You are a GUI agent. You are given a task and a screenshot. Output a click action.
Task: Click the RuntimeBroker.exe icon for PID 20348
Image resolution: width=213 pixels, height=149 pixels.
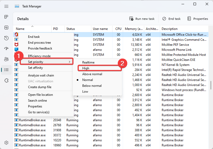16,120
